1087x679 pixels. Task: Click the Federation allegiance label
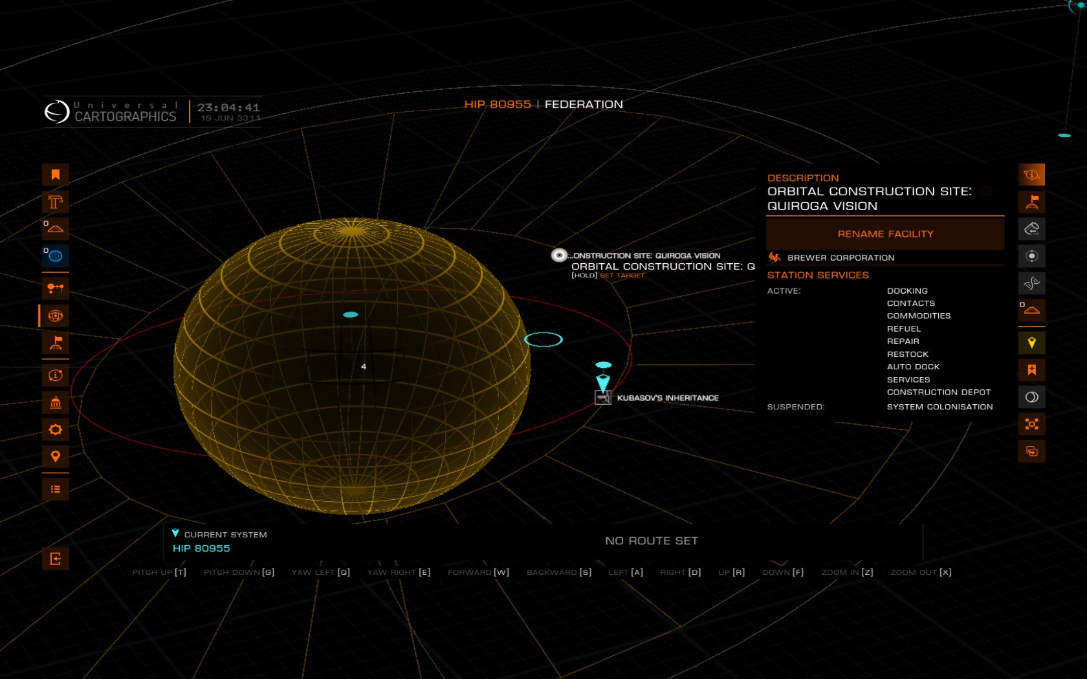584,104
